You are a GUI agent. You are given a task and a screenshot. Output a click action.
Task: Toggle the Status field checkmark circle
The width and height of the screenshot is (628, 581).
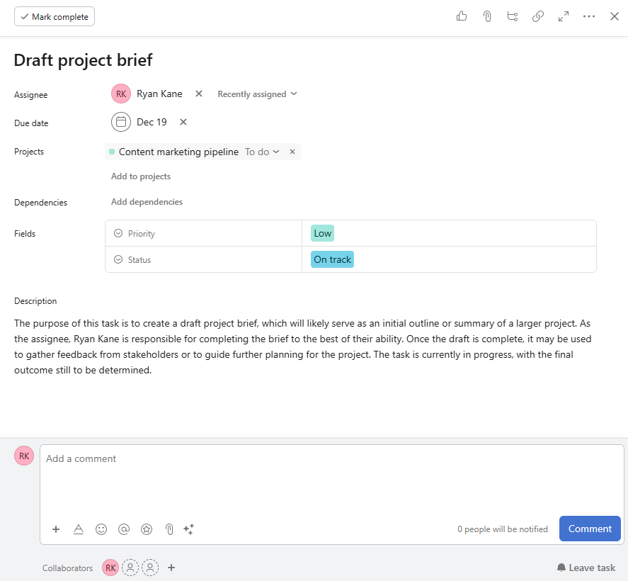click(x=118, y=259)
